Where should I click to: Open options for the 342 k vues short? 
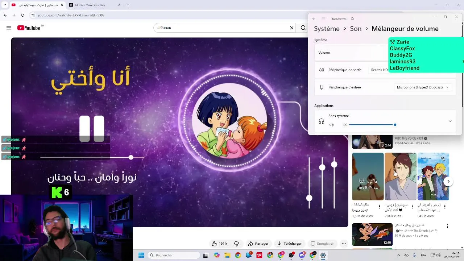(445, 207)
